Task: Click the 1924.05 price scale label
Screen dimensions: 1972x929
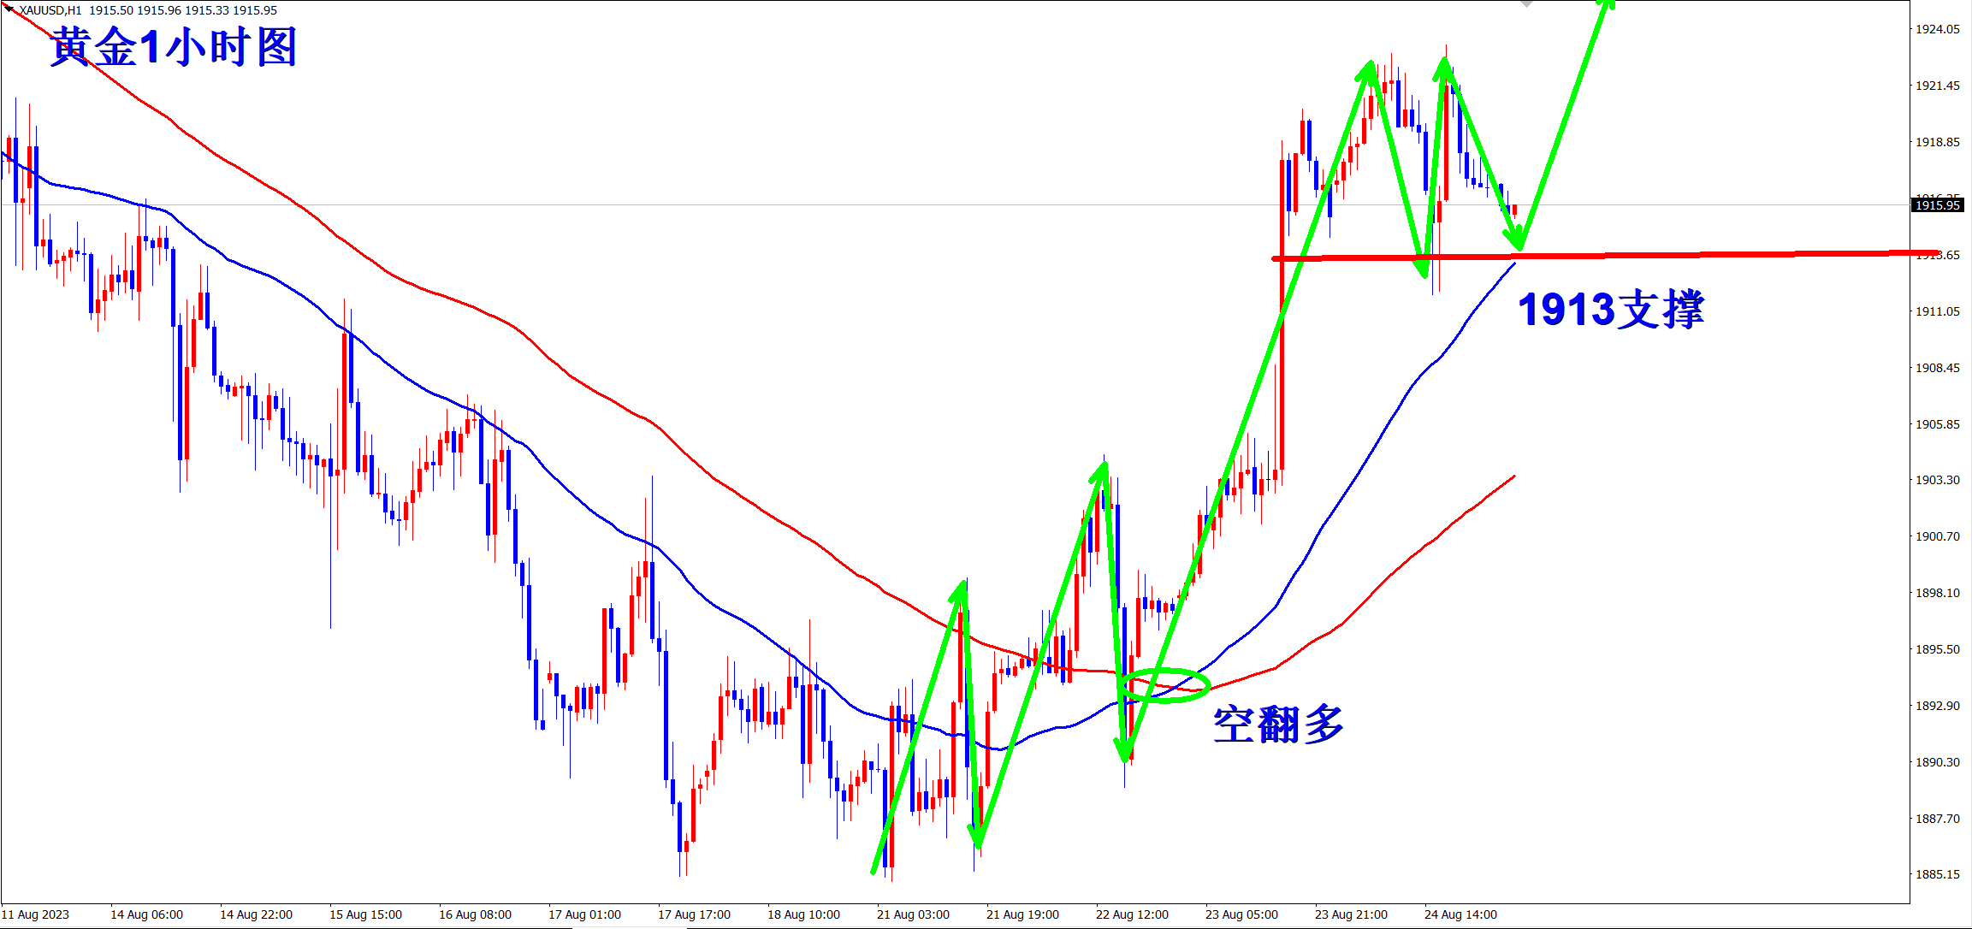Action: pyautogui.click(x=1937, y=29)
